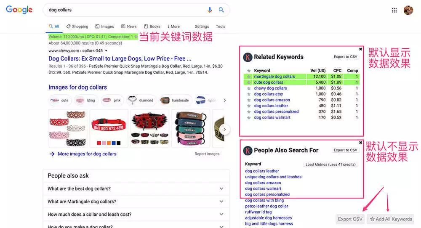421x228 pixels.
Task: Select the nylon image filter chip
Action: (x=206, y=100)
